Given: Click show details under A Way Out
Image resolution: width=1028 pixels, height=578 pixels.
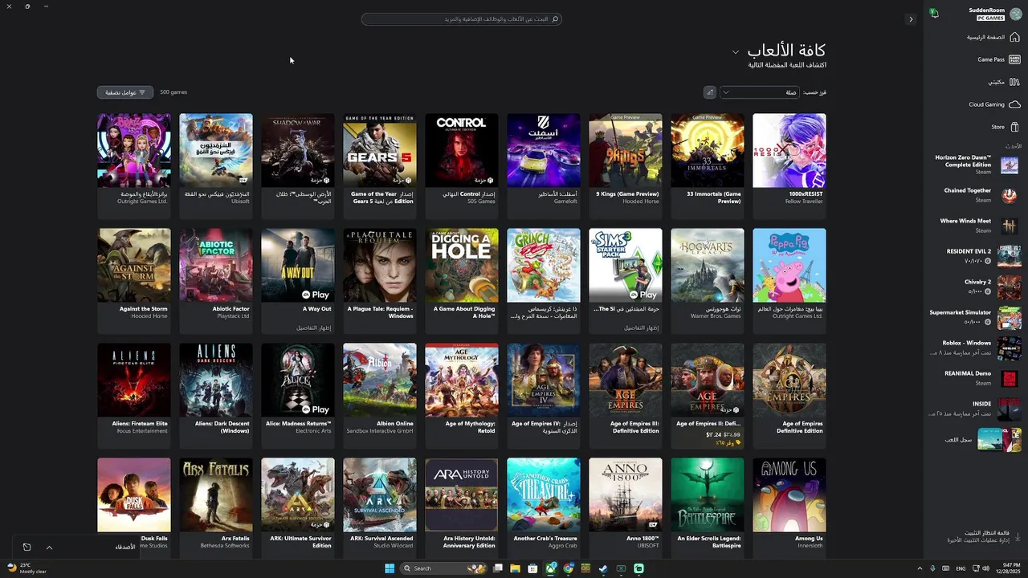Looking at the screenshot, I should click(316, 328).
